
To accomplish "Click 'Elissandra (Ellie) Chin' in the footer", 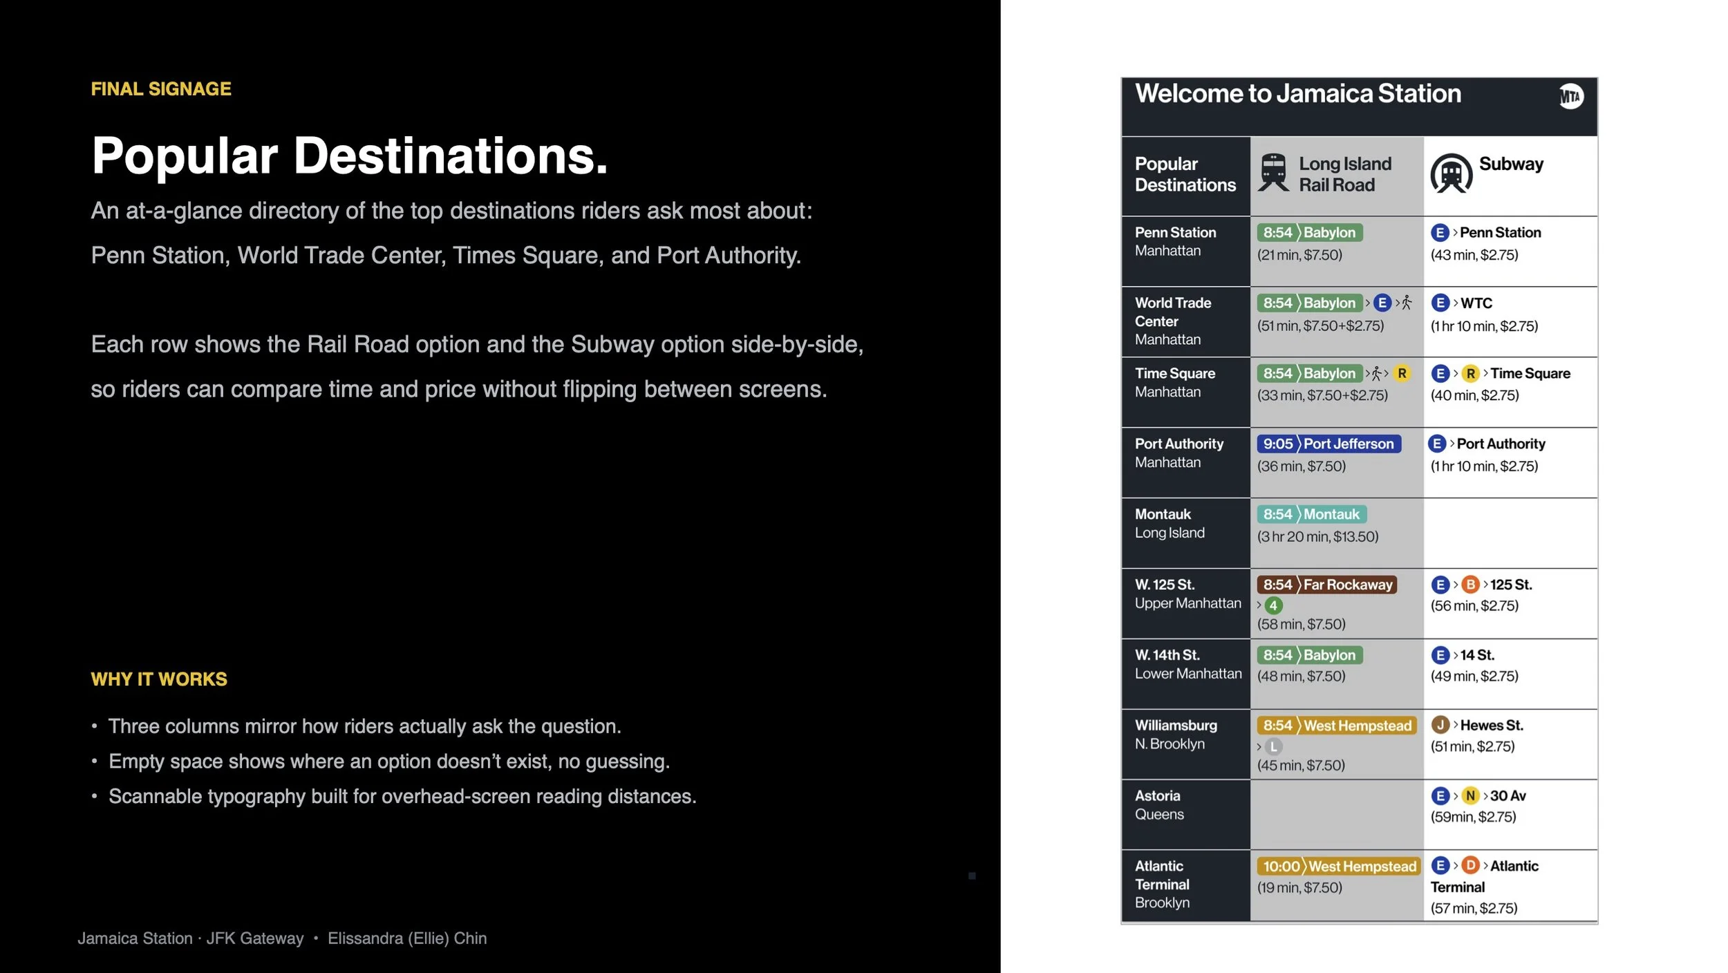I will 407,938.
